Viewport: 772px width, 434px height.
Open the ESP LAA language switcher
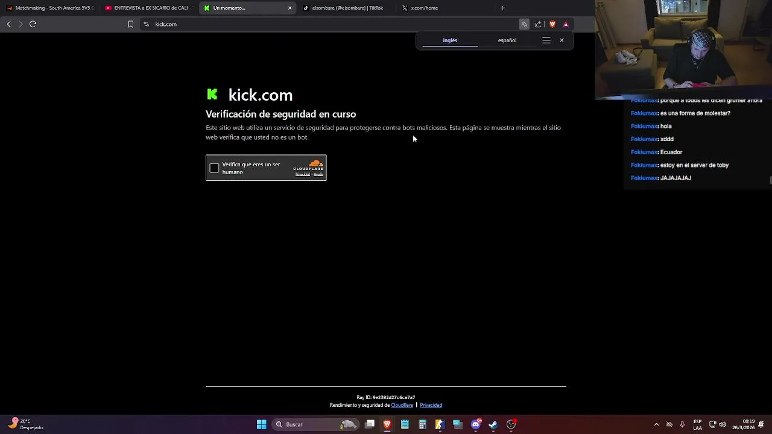pyautogui.click(x=697, y=424)
